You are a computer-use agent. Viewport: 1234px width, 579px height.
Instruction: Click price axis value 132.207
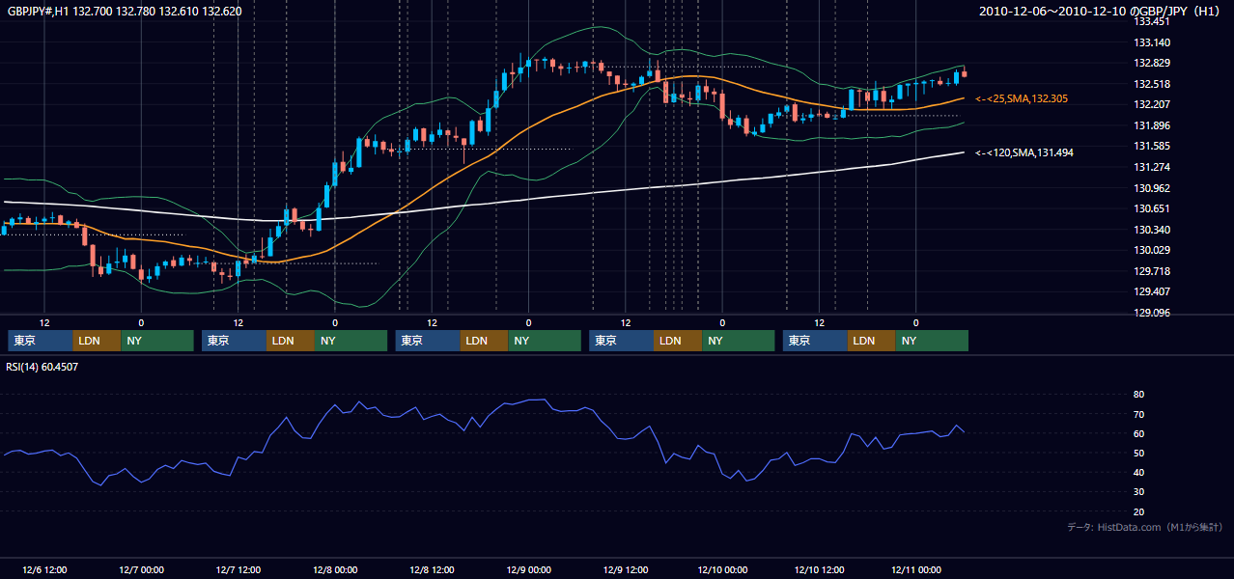1152,104
